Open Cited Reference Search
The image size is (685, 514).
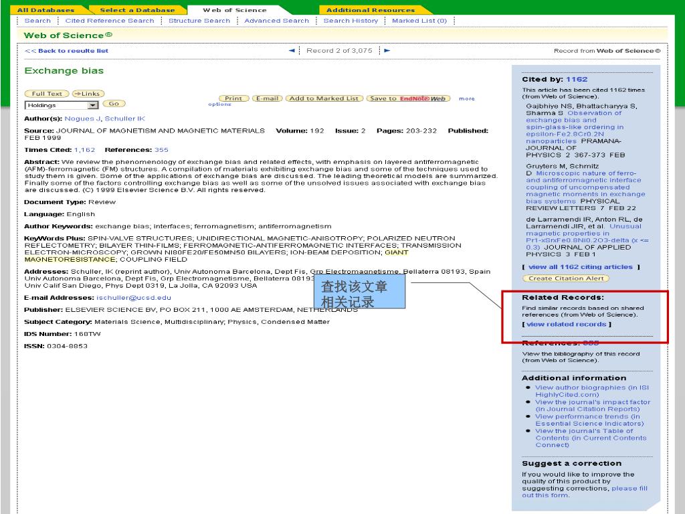point(110,21)
